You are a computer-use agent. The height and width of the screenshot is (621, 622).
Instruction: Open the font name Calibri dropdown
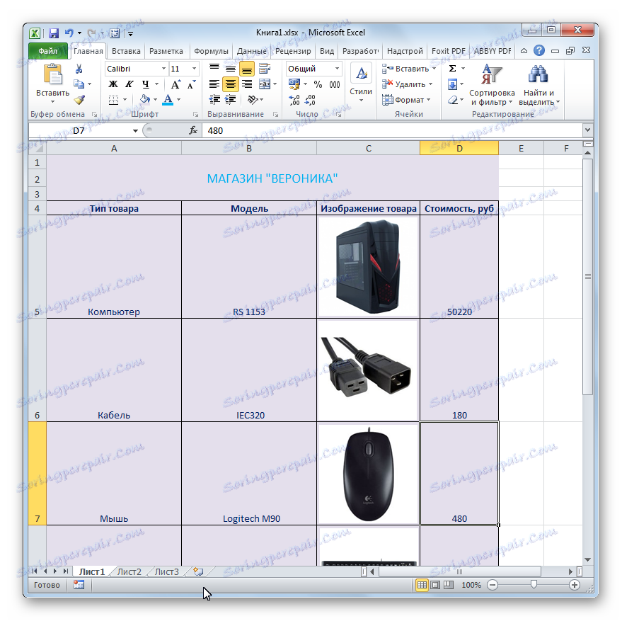pos(163,69)
